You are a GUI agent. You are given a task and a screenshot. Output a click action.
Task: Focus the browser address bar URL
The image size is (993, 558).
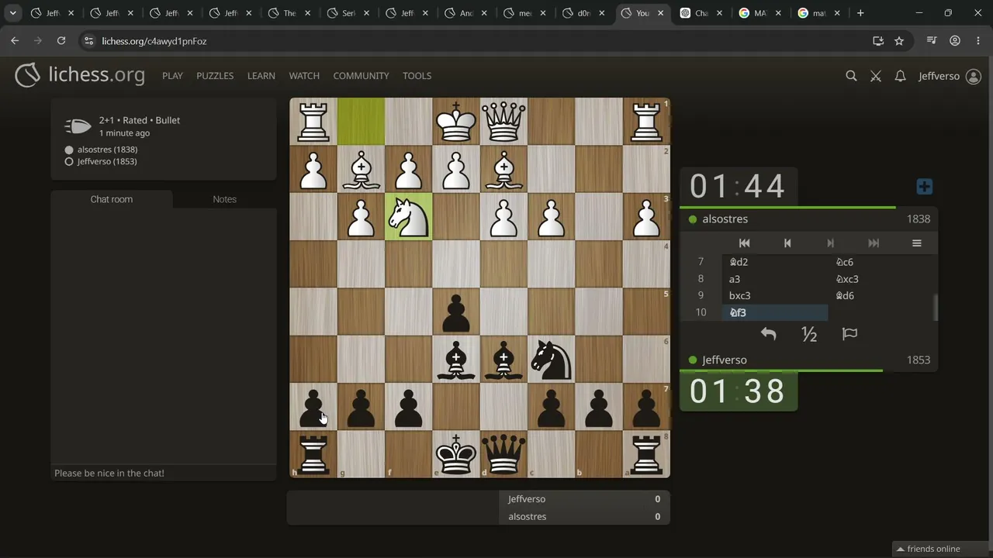point(154,41)
